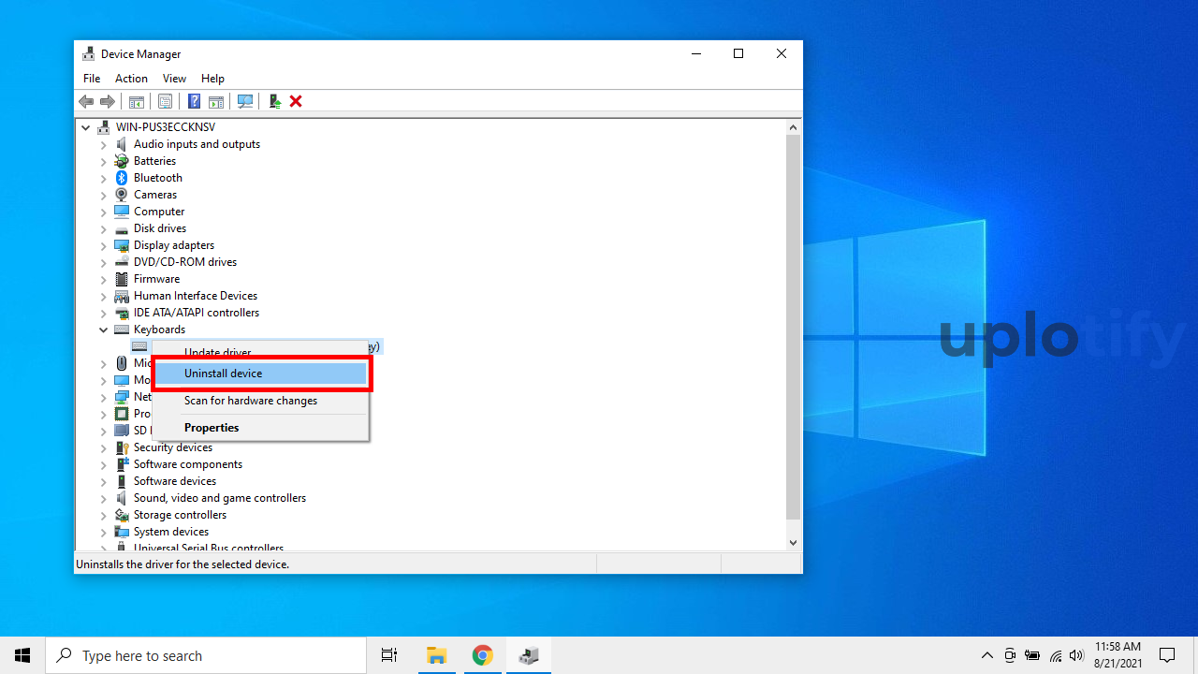The height and width of the screenshot is (674, 1198).
Task: Toggle the Show/Hide Action Pane toolbar icon
Action: 216,101
